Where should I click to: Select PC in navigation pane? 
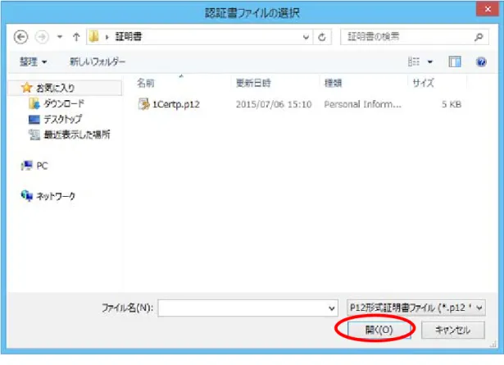(x=42, y=166)
